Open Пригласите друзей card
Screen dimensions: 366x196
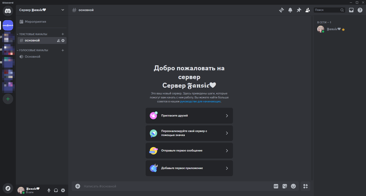pos(189,116)
